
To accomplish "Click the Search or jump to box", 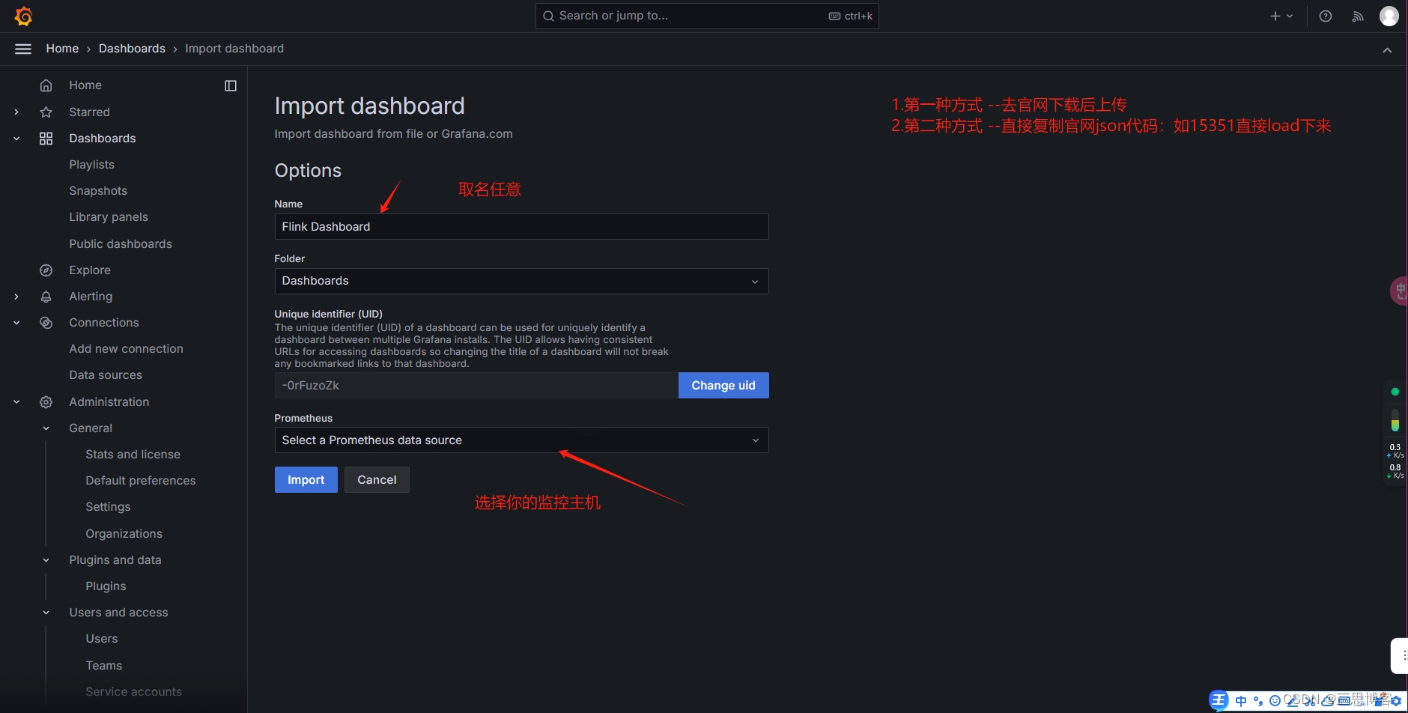I will (x=707, y=16).
